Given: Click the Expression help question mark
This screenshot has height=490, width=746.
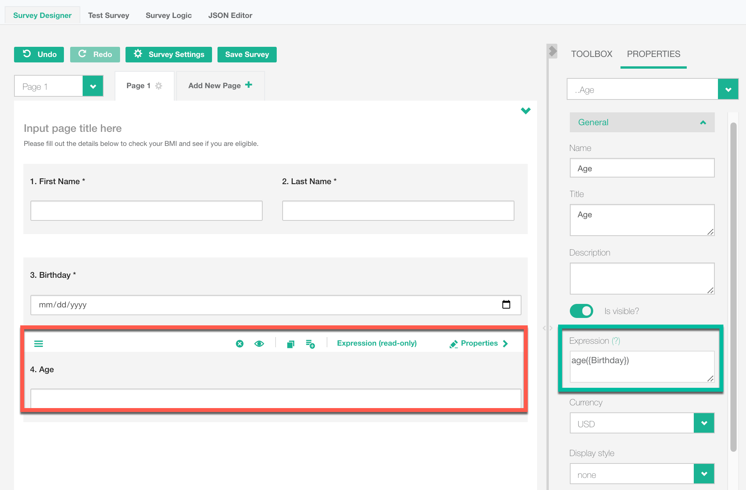Looking at the screenshot, I should [616, 341].
